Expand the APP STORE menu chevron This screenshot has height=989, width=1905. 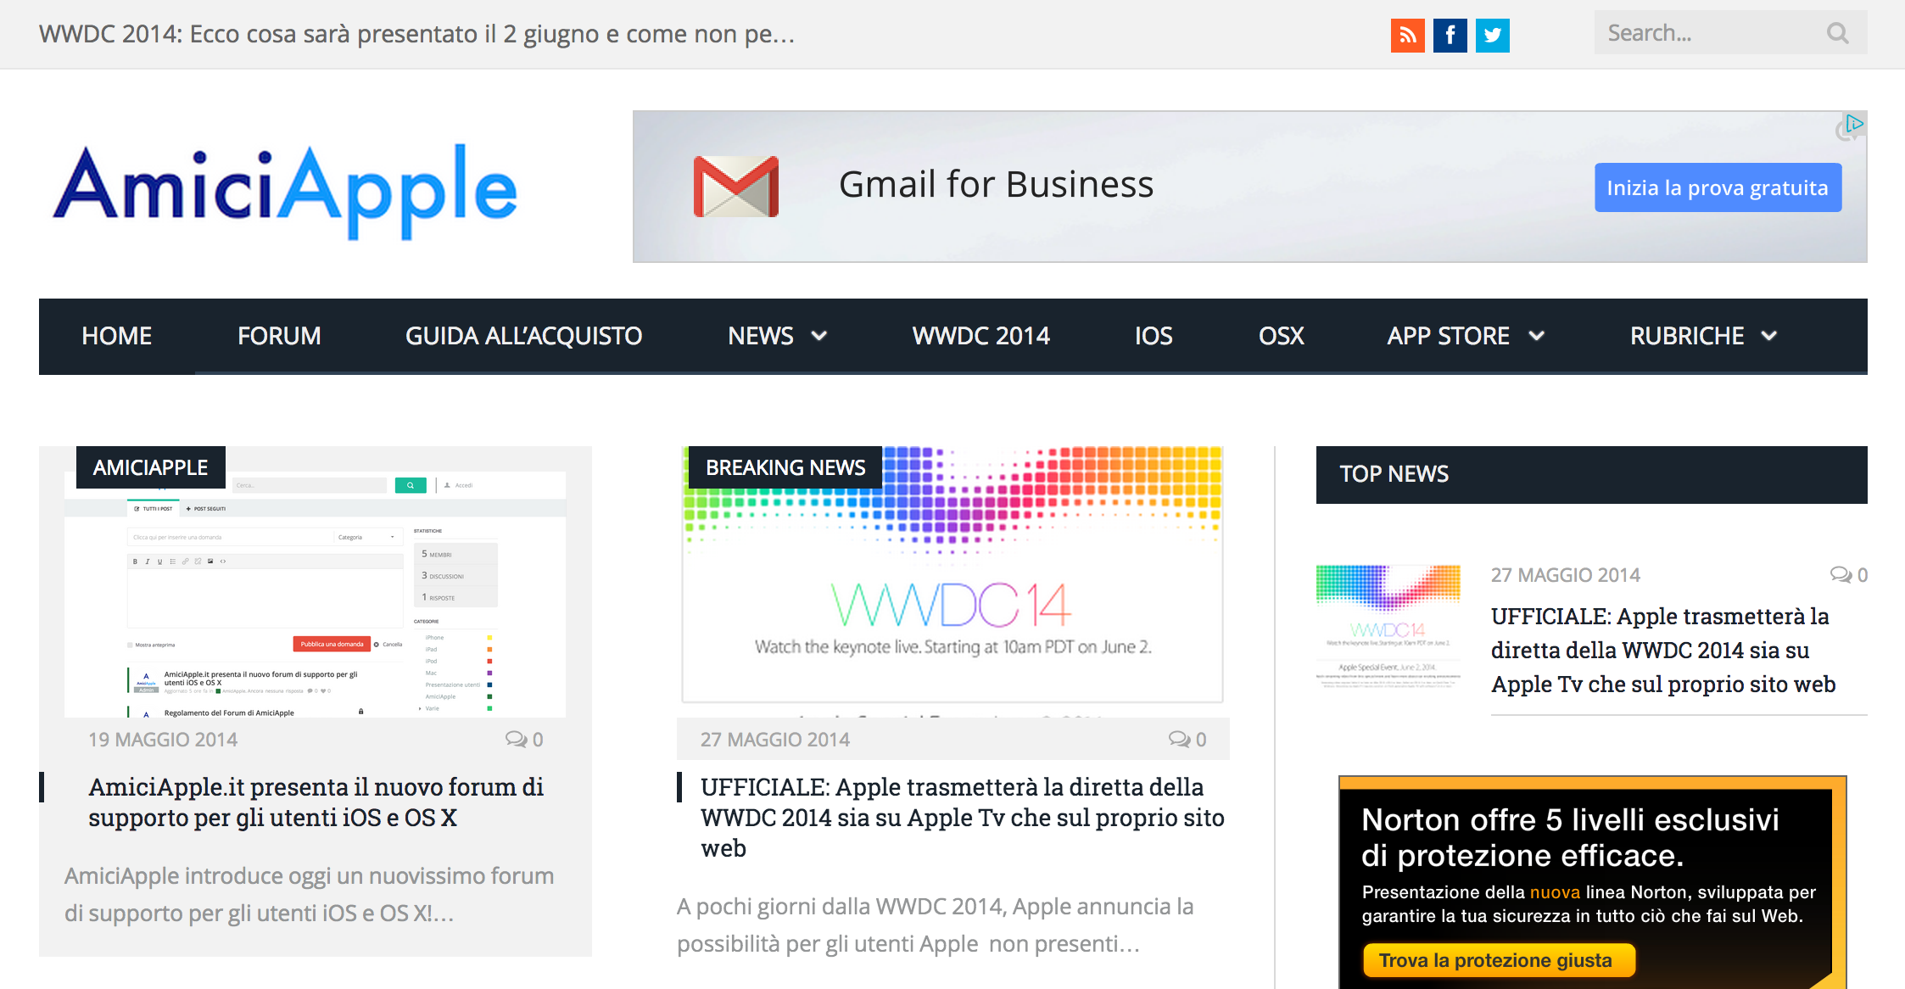coord(1536,336)
